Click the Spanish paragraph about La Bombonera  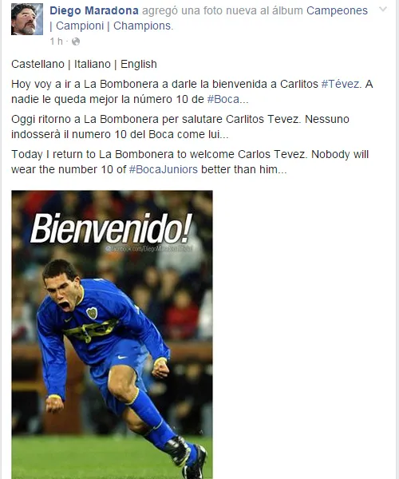tap(192, 91)
